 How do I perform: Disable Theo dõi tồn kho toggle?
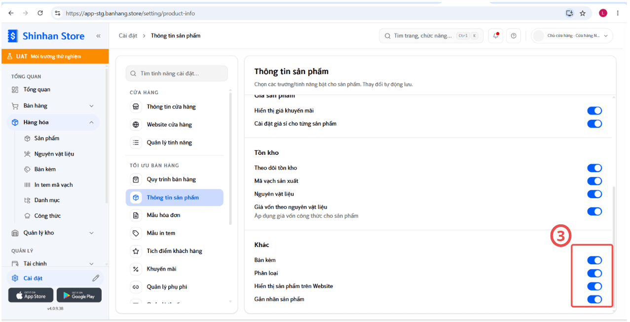(594, 168)
